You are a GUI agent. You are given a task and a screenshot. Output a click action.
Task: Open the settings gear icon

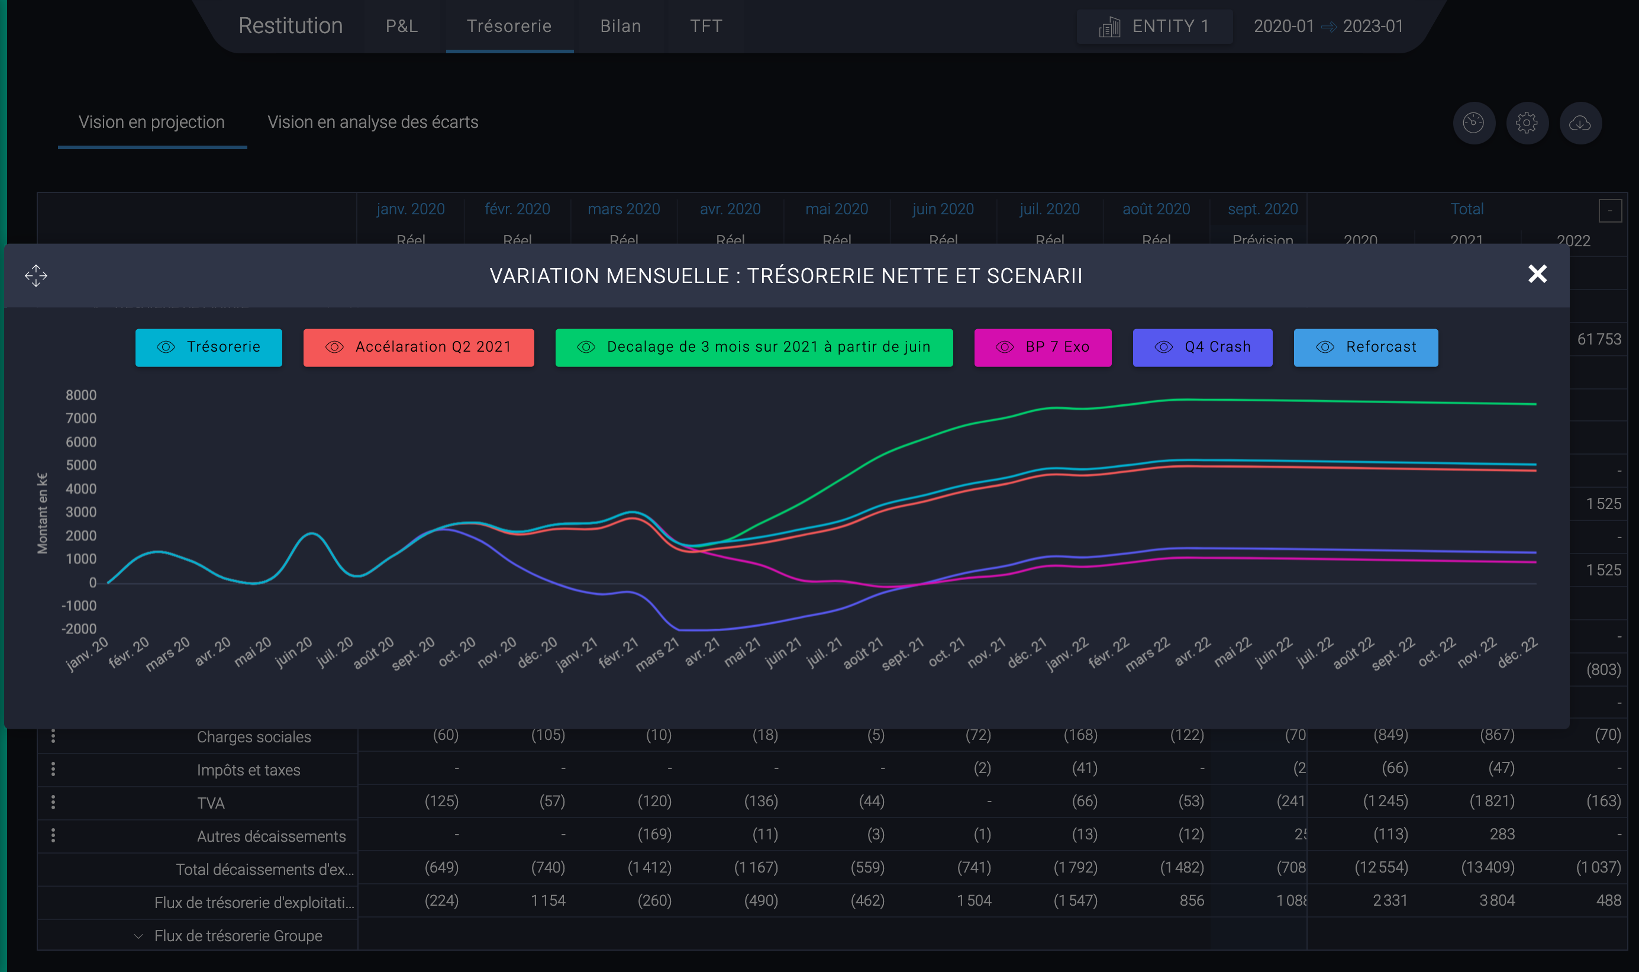1527,123
